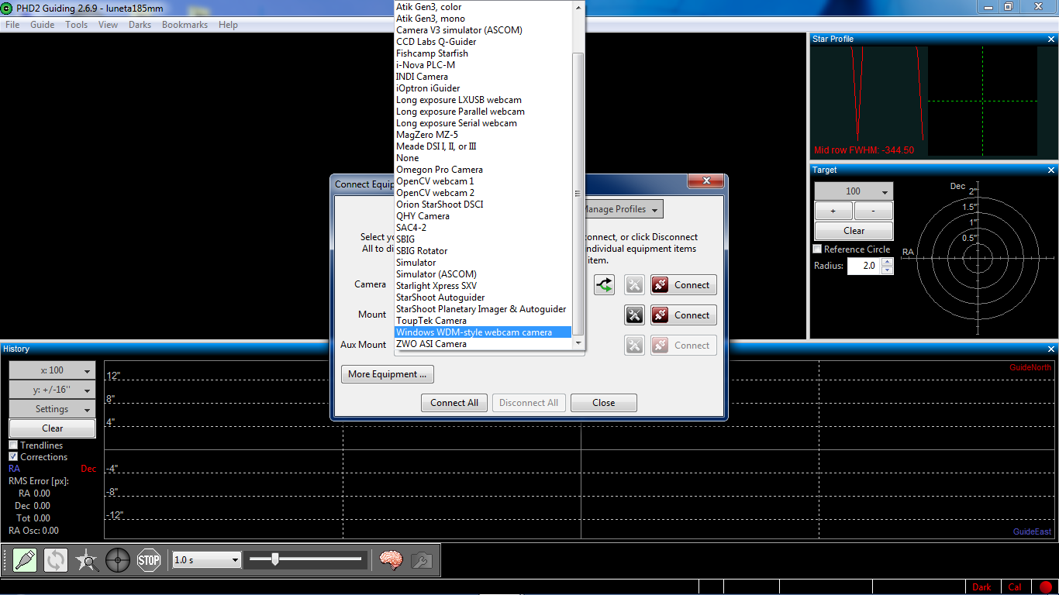The image size is (1059, 595).
Task: Click the auto-select star icon
Action: click(x=87, y=559)
